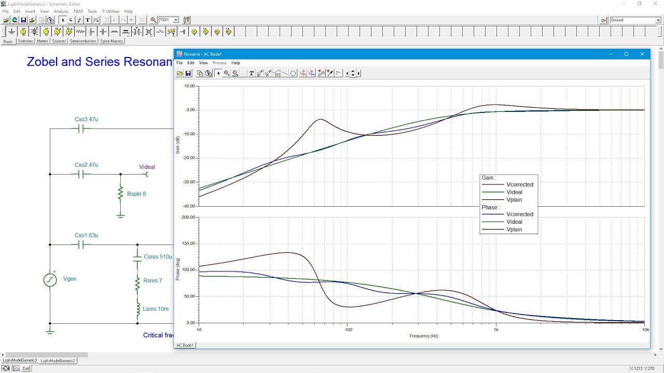Open the View menu in AC Bode1 window
The image size is (664, 373).
[x=203, y=63]
